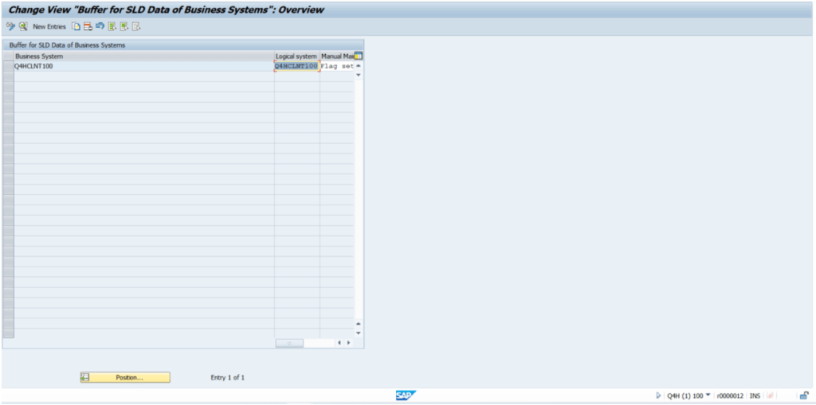Click the Position... button
The width and height of the screenshot is (816, 405).
point(125,377)
